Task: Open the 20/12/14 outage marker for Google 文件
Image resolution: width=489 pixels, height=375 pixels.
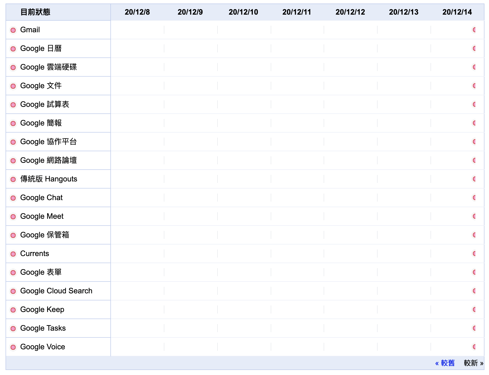Action: point(474,86)
